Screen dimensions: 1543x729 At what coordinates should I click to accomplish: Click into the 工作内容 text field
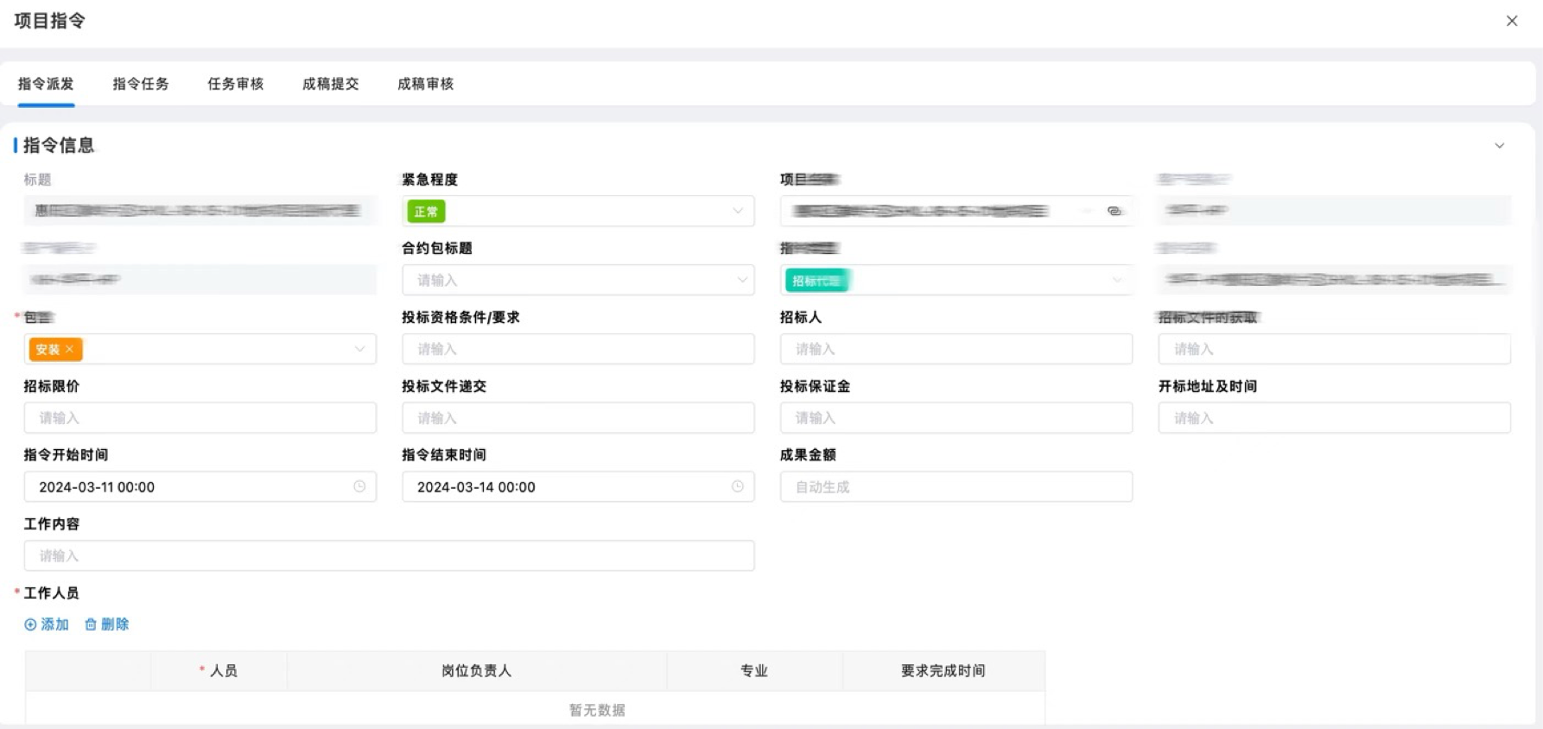389,555
